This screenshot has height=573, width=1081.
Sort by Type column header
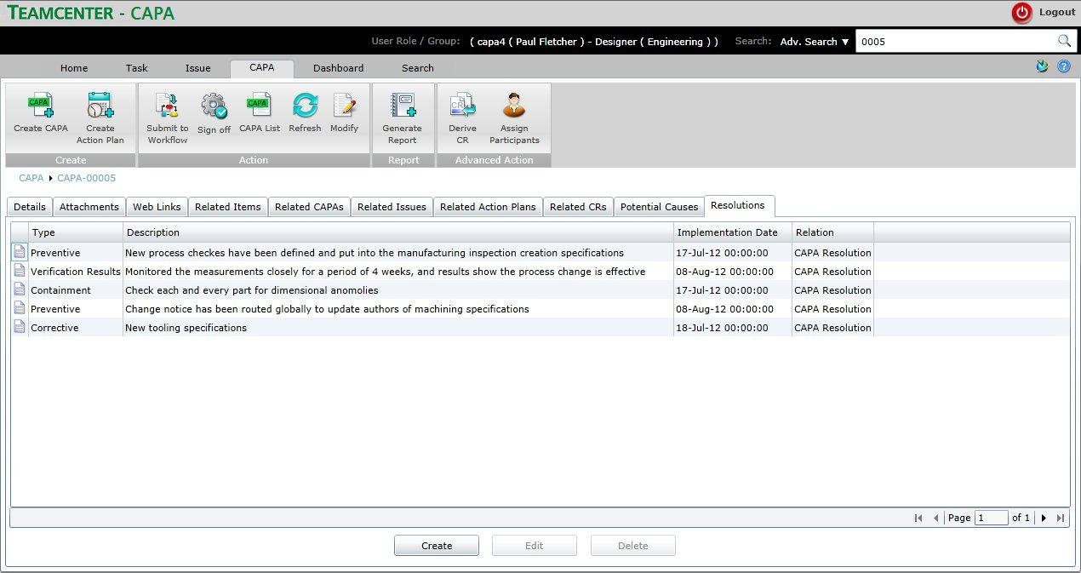click(x=76, y=232)
